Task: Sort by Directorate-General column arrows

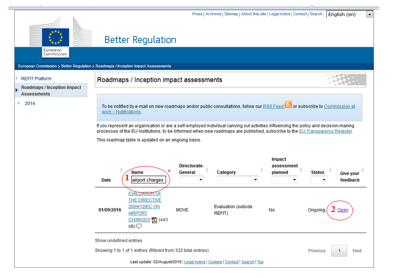Action: tap(207, 170)
